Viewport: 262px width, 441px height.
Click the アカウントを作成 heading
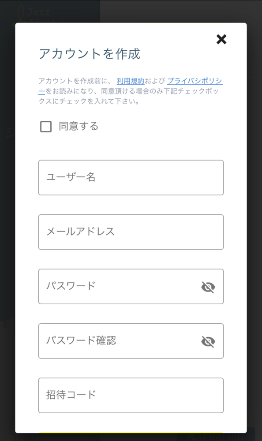click(x=90, y=54)
